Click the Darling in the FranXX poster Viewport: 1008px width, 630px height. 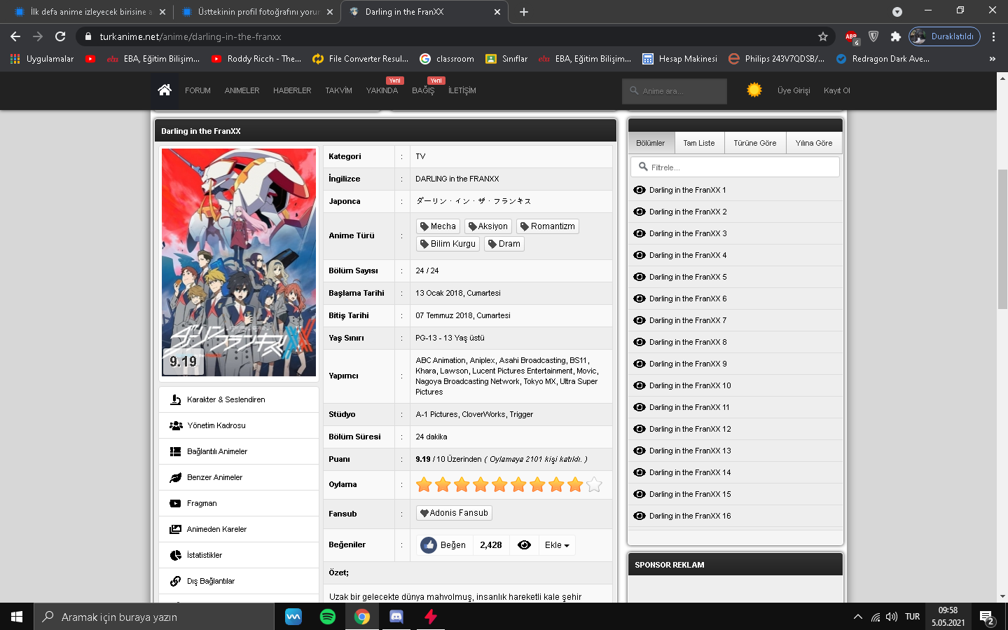click(239, 263)
